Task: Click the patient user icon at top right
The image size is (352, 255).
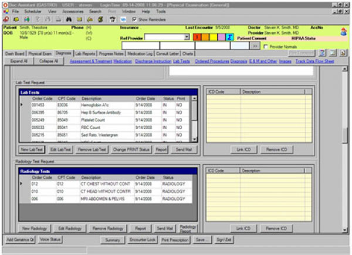Action: 343,32
